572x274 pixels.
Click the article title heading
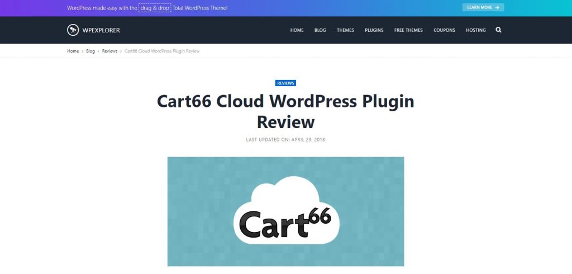click(285, 111)
